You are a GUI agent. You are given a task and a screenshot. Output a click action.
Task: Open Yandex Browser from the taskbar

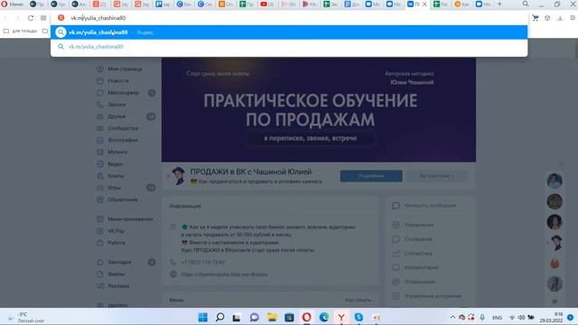pyautogui.click(x=341, y=317)
